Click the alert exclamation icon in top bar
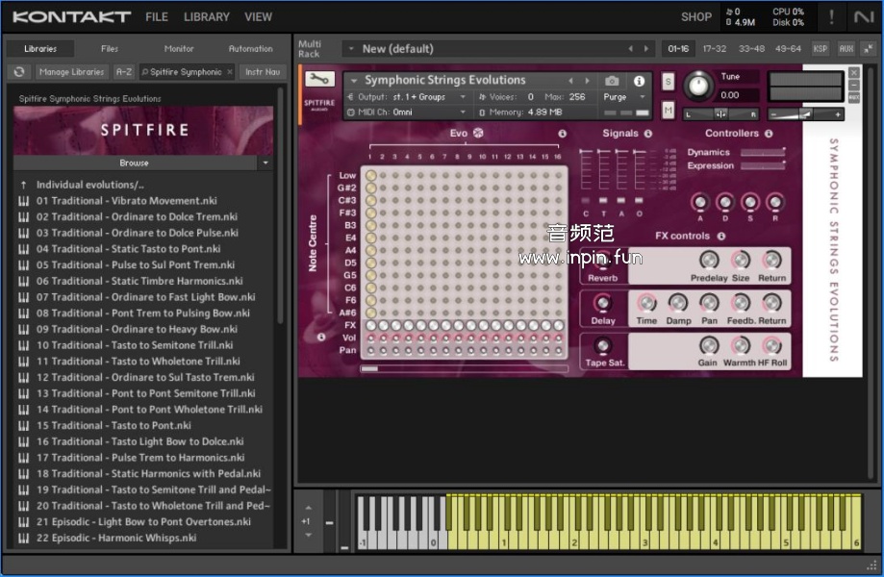The image size is (884, 577). point(831,17)
